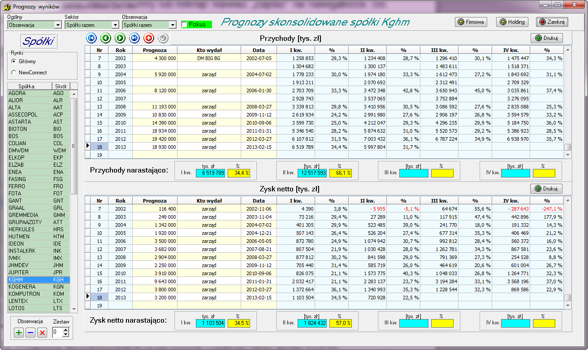
Task: Click the Zamknij button
Action: [x=552, y=22]
